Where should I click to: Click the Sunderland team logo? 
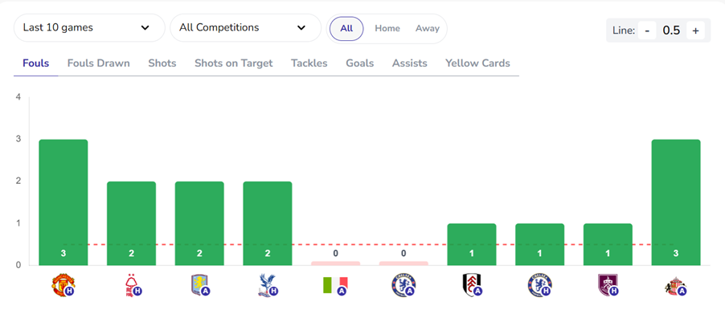674,284
